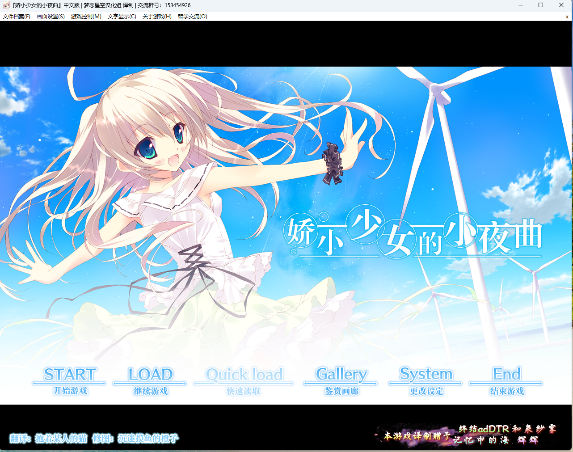This screenshot has width=573, height=452.
Task: Open the 哲学交流(O) menu
Action: click(193, 17)
